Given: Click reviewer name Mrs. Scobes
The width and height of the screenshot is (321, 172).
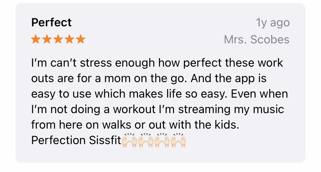Looking at the screenshot, I should click(257, 39).
